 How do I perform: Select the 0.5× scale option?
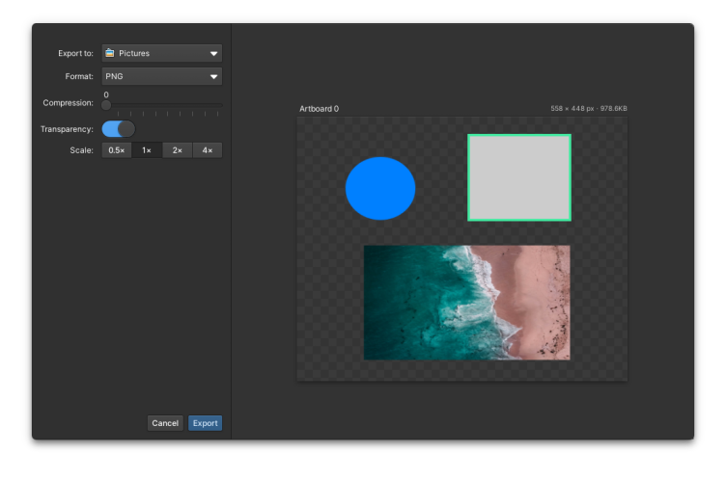click(117, 150)
